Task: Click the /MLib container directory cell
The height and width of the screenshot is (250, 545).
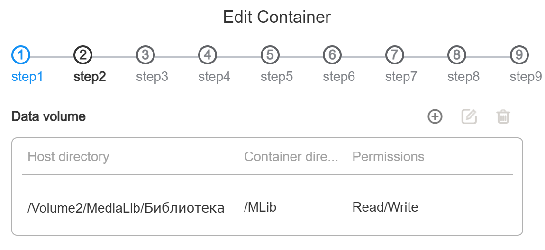Action: coord(260,207)
